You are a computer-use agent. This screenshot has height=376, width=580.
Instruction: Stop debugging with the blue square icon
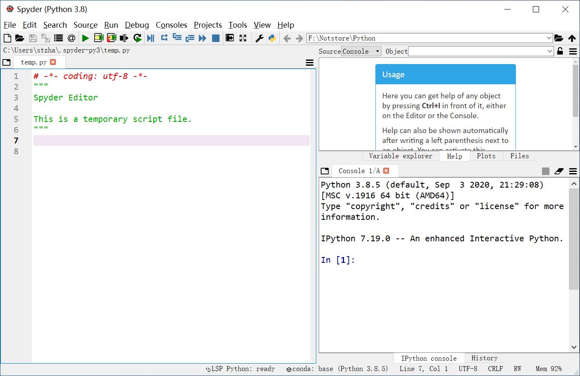216,38
